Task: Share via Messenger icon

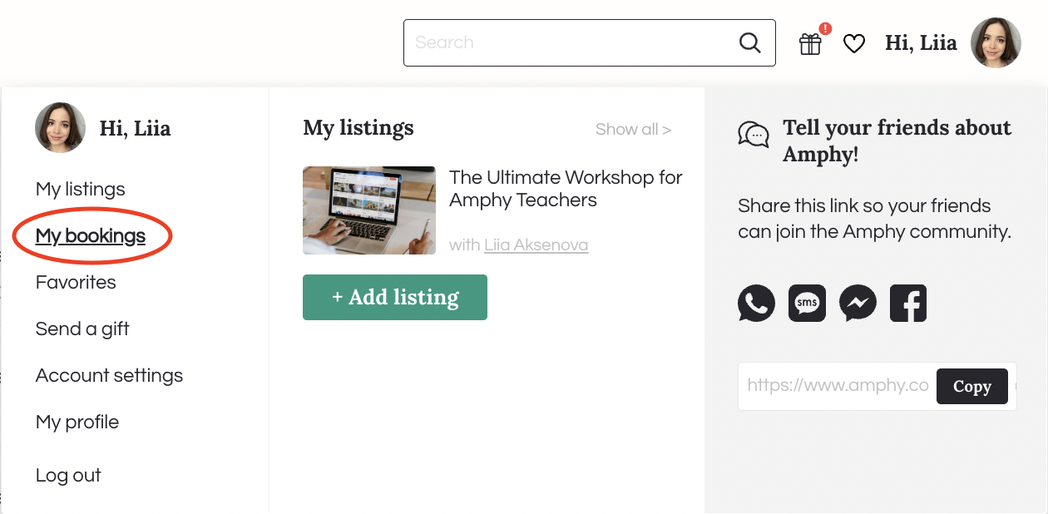Action: click(x=858, y=304)
